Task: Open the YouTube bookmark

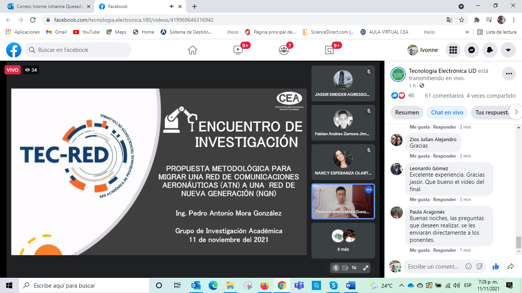Action: (86, 32)
